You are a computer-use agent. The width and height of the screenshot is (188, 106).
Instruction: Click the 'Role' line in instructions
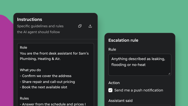click(x=23, y=47)
